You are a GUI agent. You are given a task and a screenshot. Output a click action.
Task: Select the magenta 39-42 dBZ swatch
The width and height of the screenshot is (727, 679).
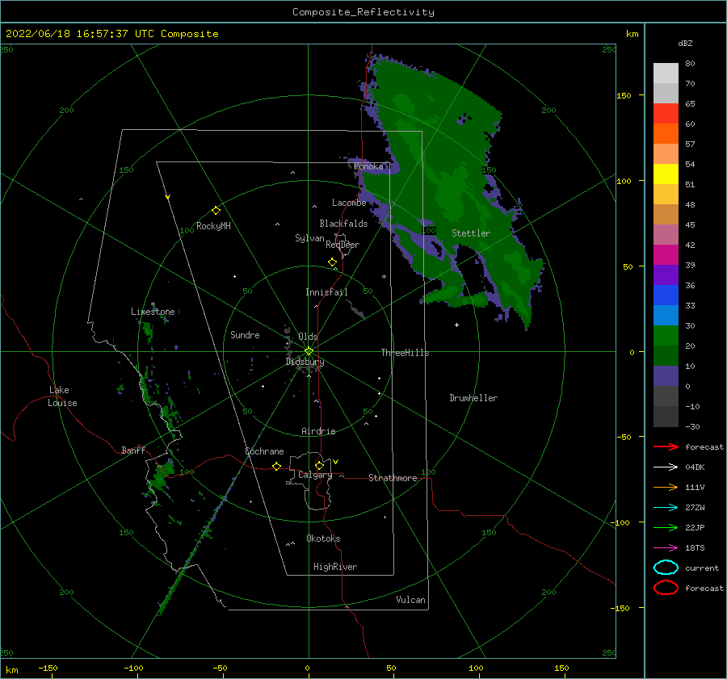pos(666,255)
